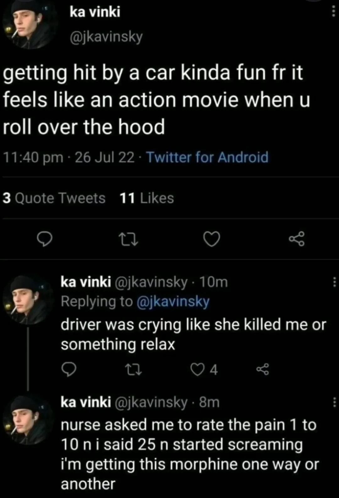Open the main tweet's three-dot menu
Viewport: 339px width, 498px height.
point(333,12)
